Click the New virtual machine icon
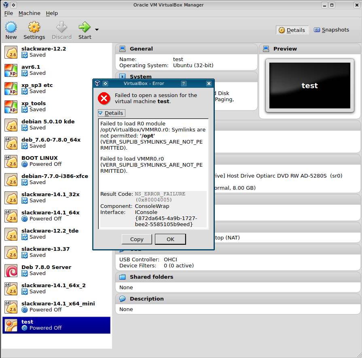 11,28
